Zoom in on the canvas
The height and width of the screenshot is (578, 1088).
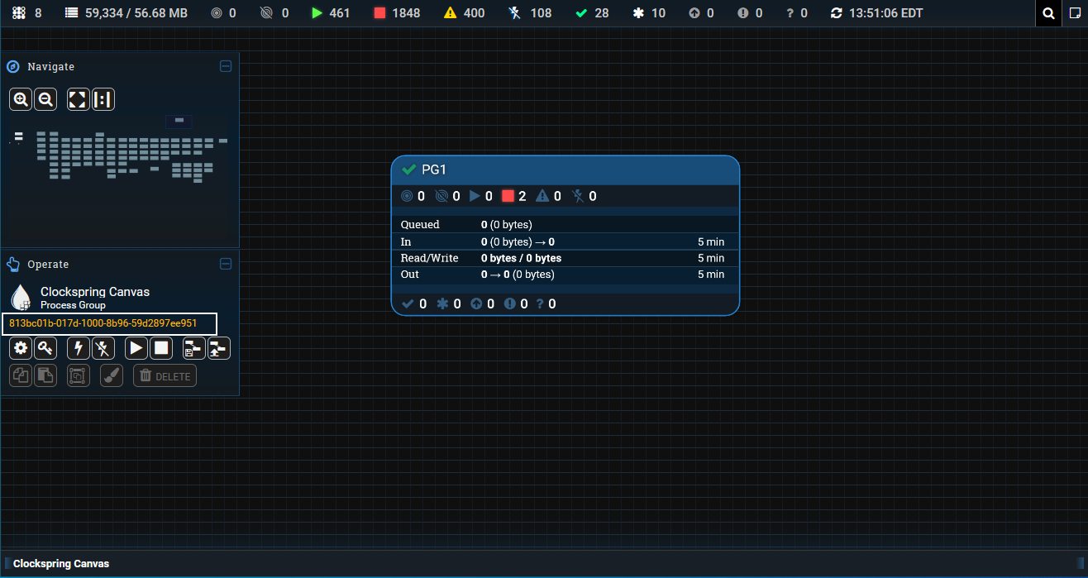click(x=21, y=99)
